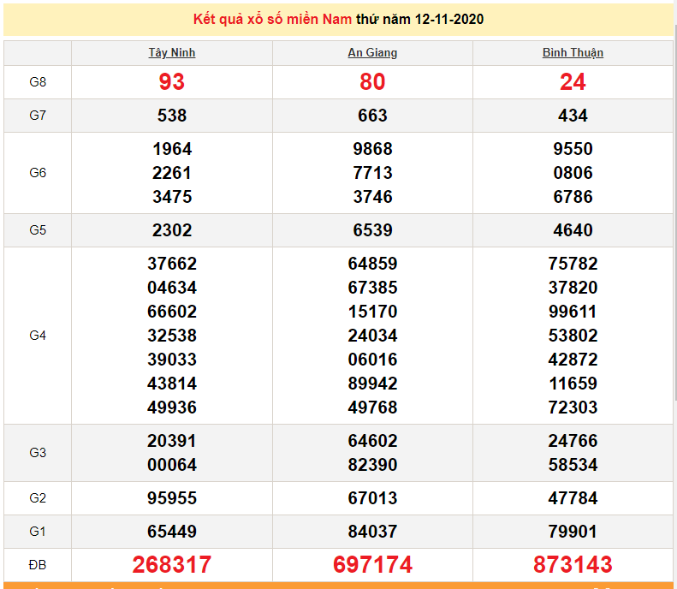
Task: Click the G3 number 58534
Action: (x=573, y=465)
